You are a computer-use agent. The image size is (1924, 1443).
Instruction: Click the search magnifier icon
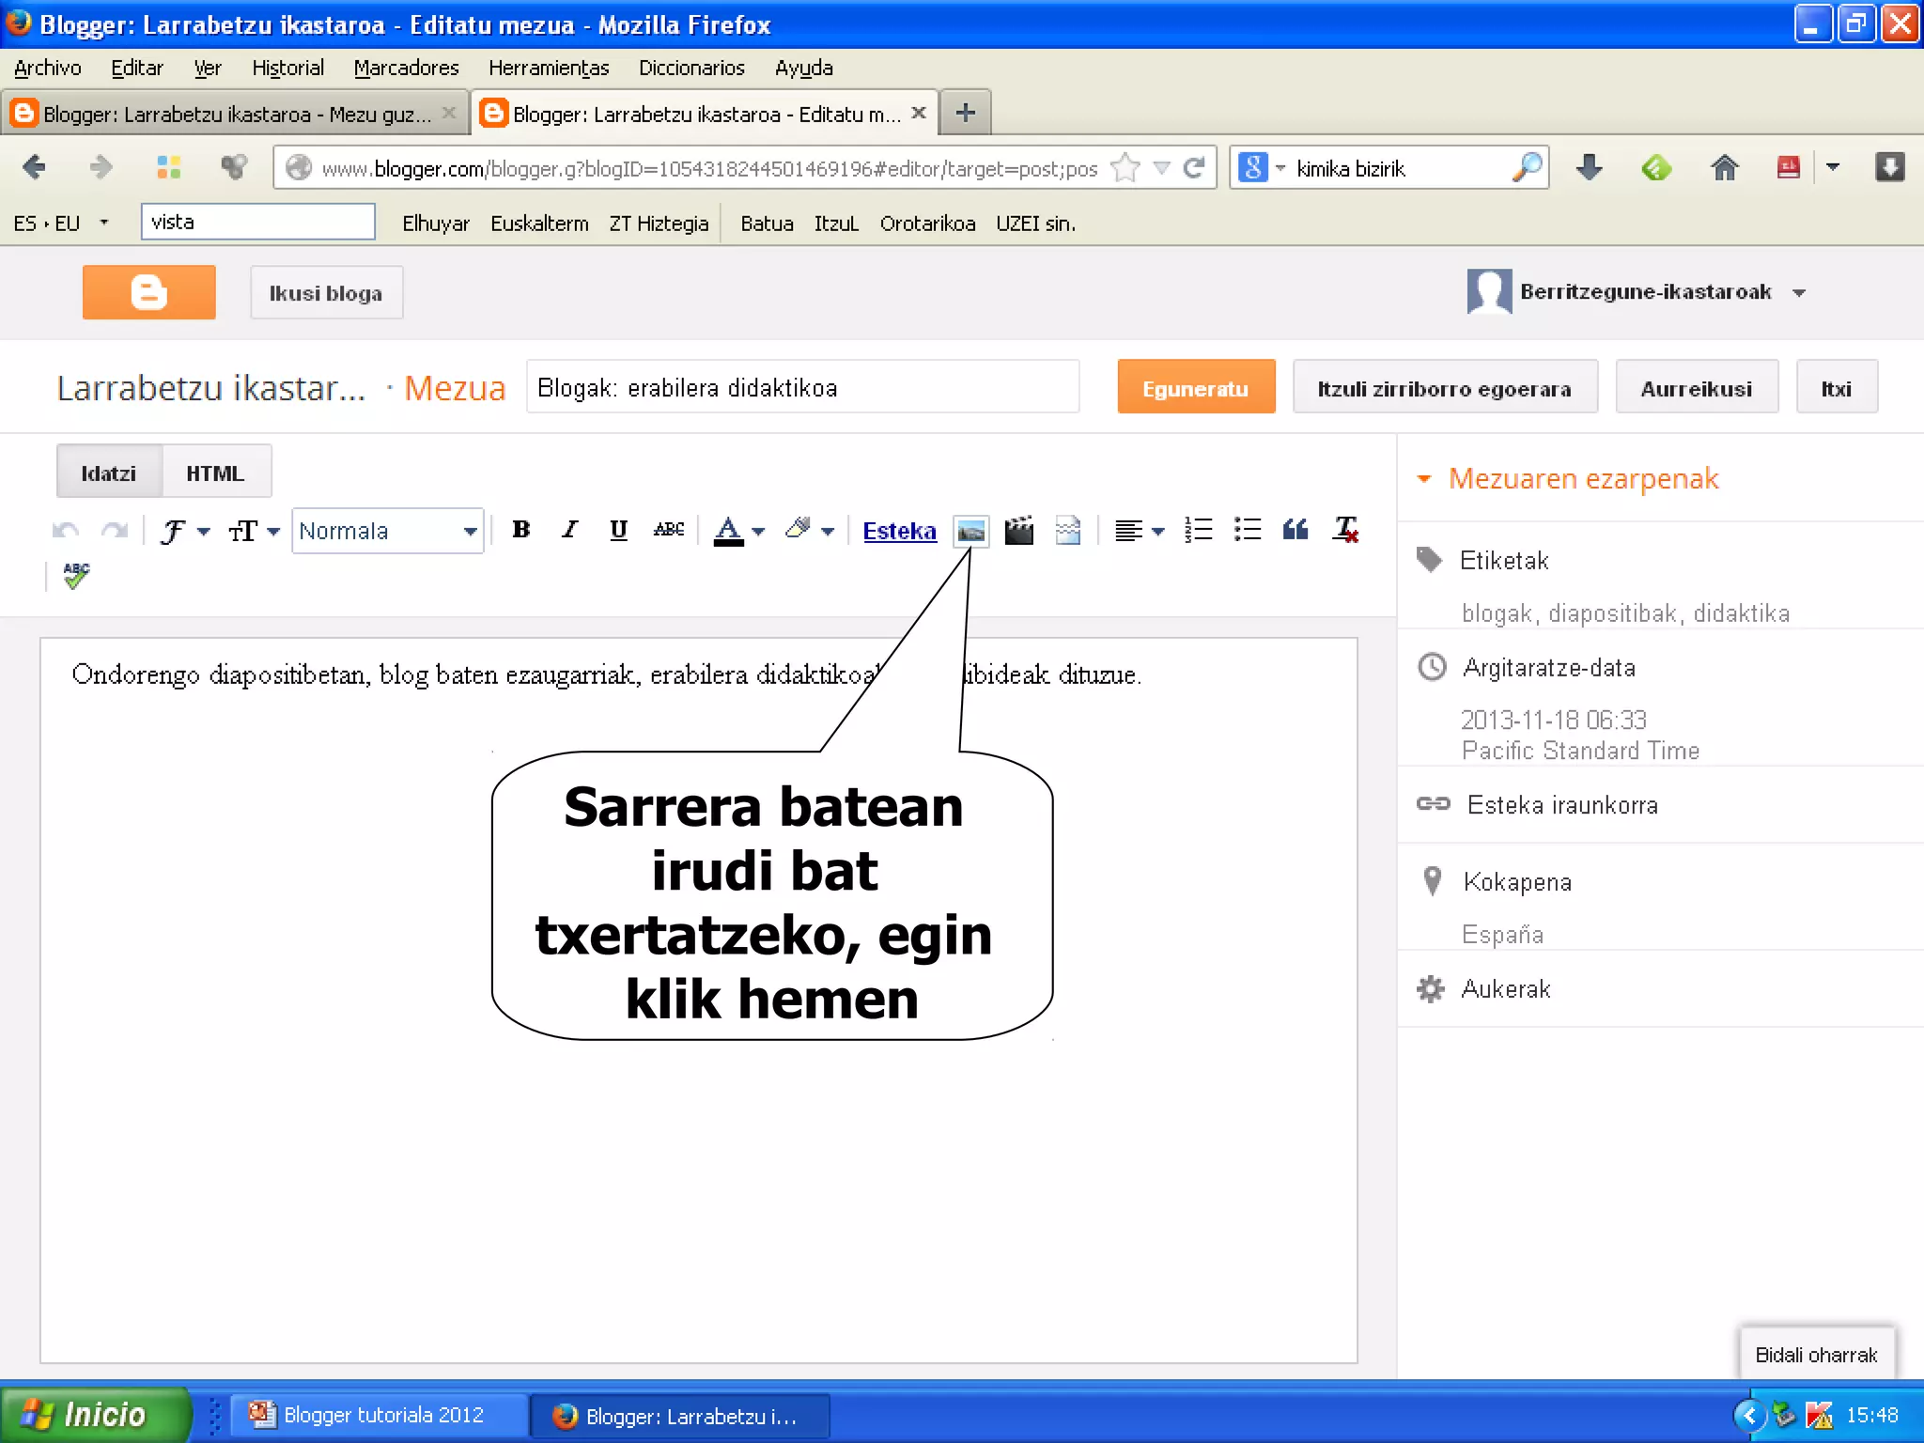(1528, 167)
